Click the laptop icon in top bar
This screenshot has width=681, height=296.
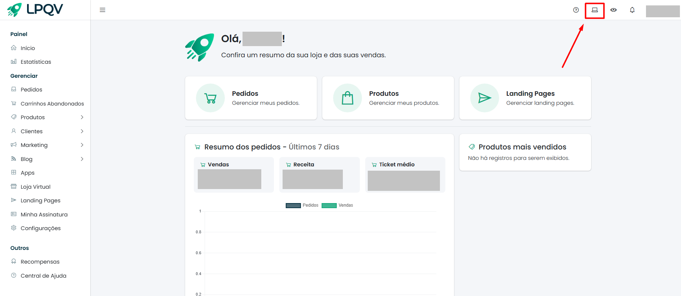click(594, 10)
